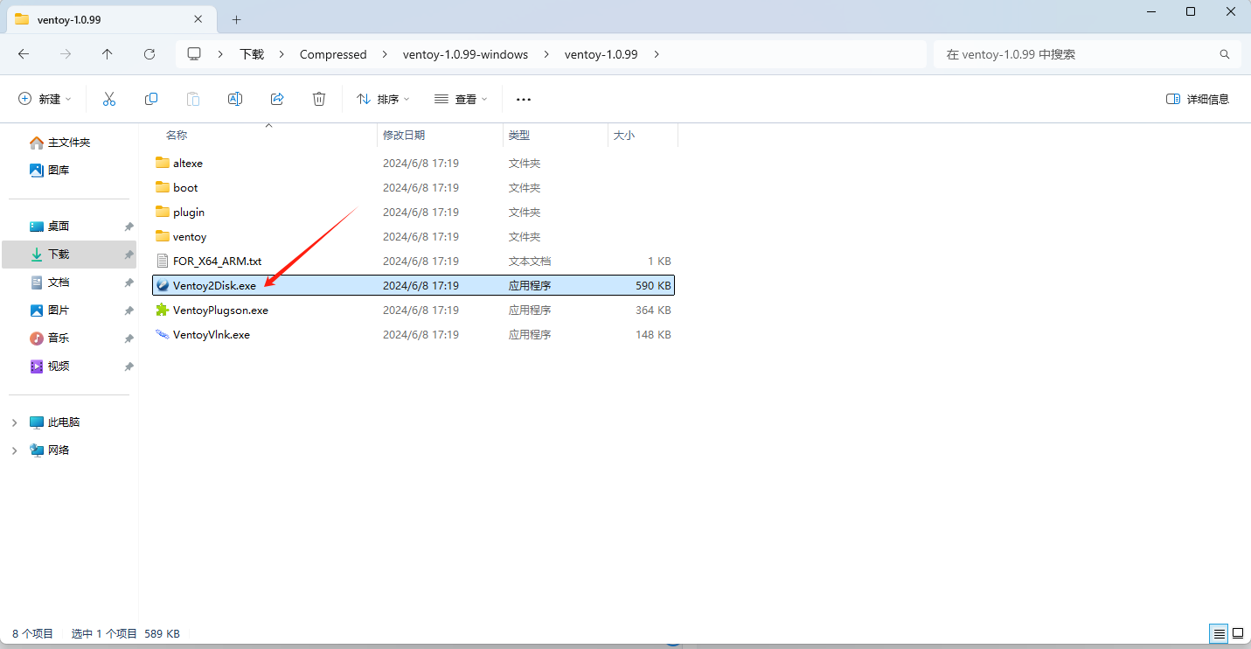Click the 文本文档 type cell
Image resolution: width=1251 pixels, height=649 pixels.
click(x=530, y=262)
